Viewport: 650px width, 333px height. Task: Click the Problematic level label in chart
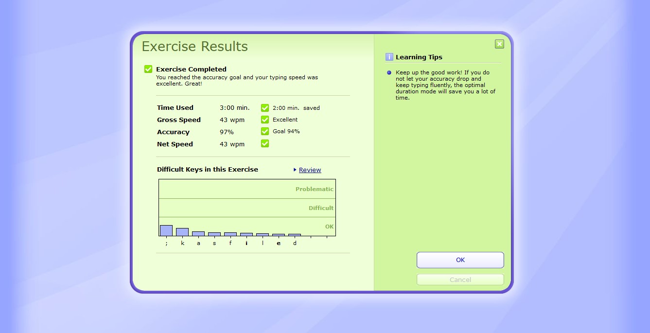(314, 189)
